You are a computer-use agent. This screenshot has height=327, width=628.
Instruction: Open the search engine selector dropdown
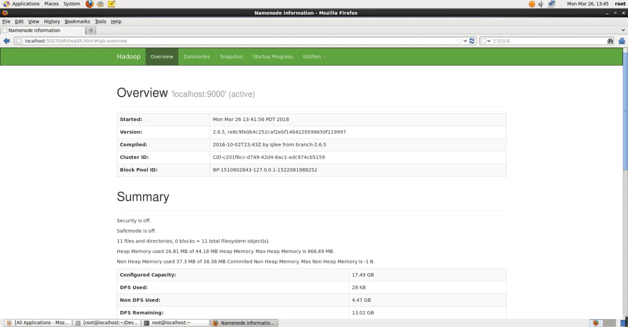click(486, 41)
